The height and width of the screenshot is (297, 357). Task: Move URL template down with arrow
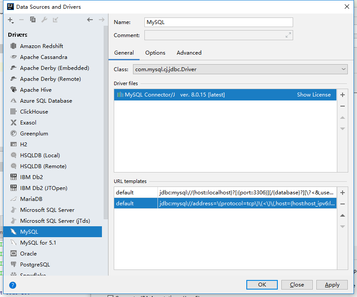coord(343,227)
